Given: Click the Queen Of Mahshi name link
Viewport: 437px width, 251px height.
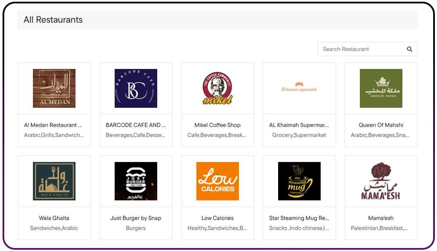Looking at the screenshot, I should point(381,125).
